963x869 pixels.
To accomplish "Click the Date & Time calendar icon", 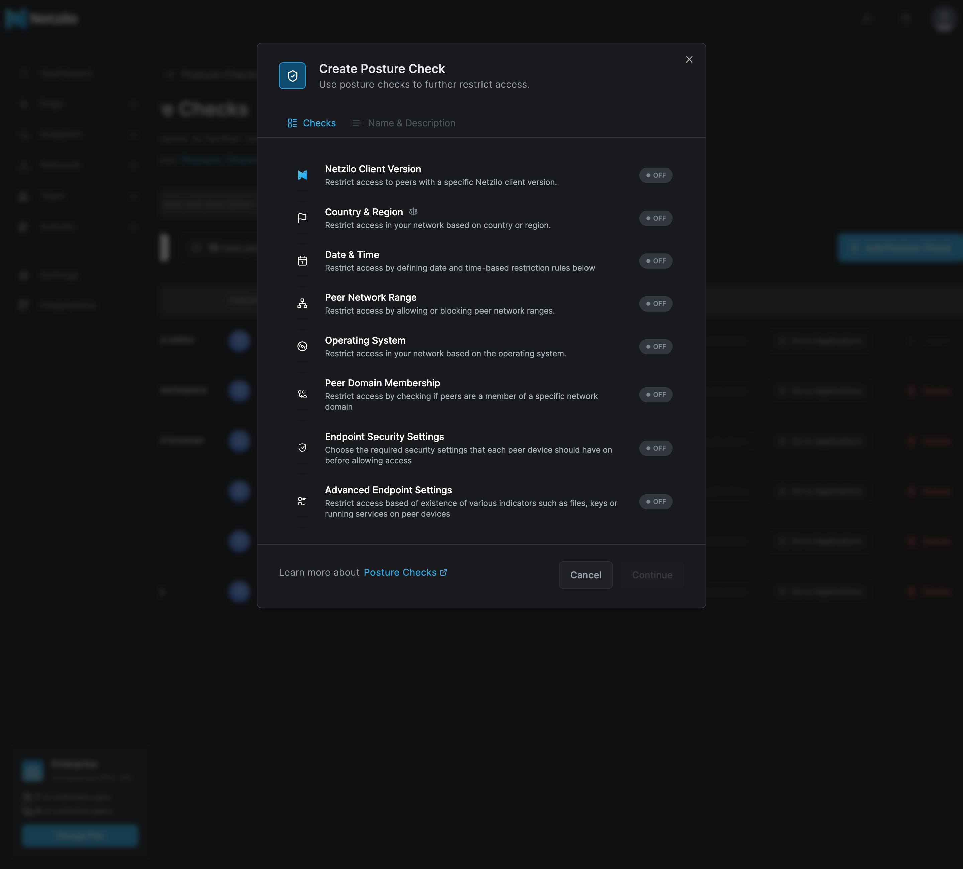I will pyautogui.click(x=302, y=261).
